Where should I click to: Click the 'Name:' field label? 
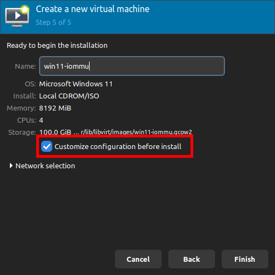25,66
